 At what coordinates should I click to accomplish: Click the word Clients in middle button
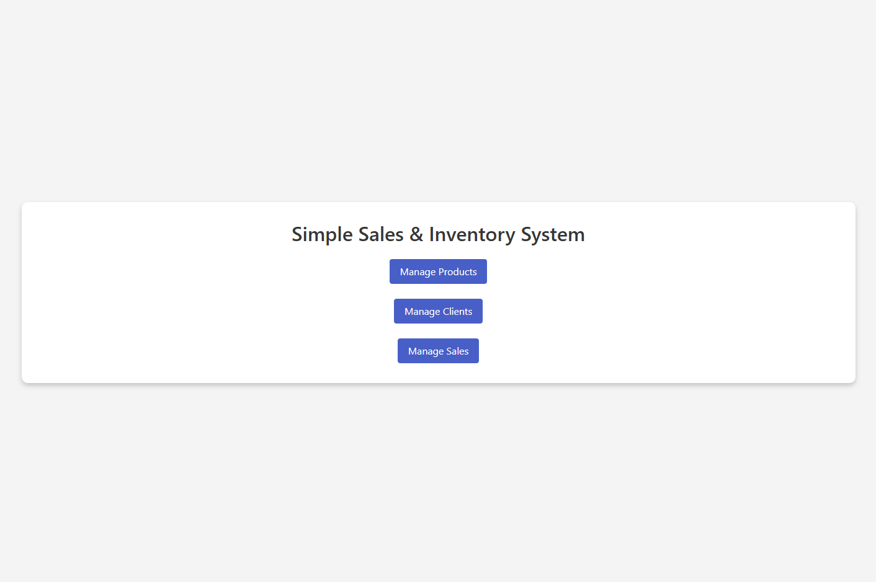[x=458, y=311]
